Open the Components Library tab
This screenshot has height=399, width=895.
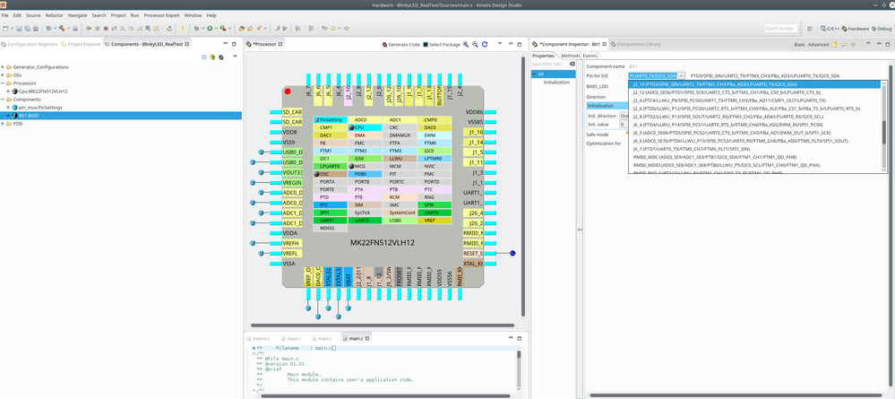coord(637,44)
